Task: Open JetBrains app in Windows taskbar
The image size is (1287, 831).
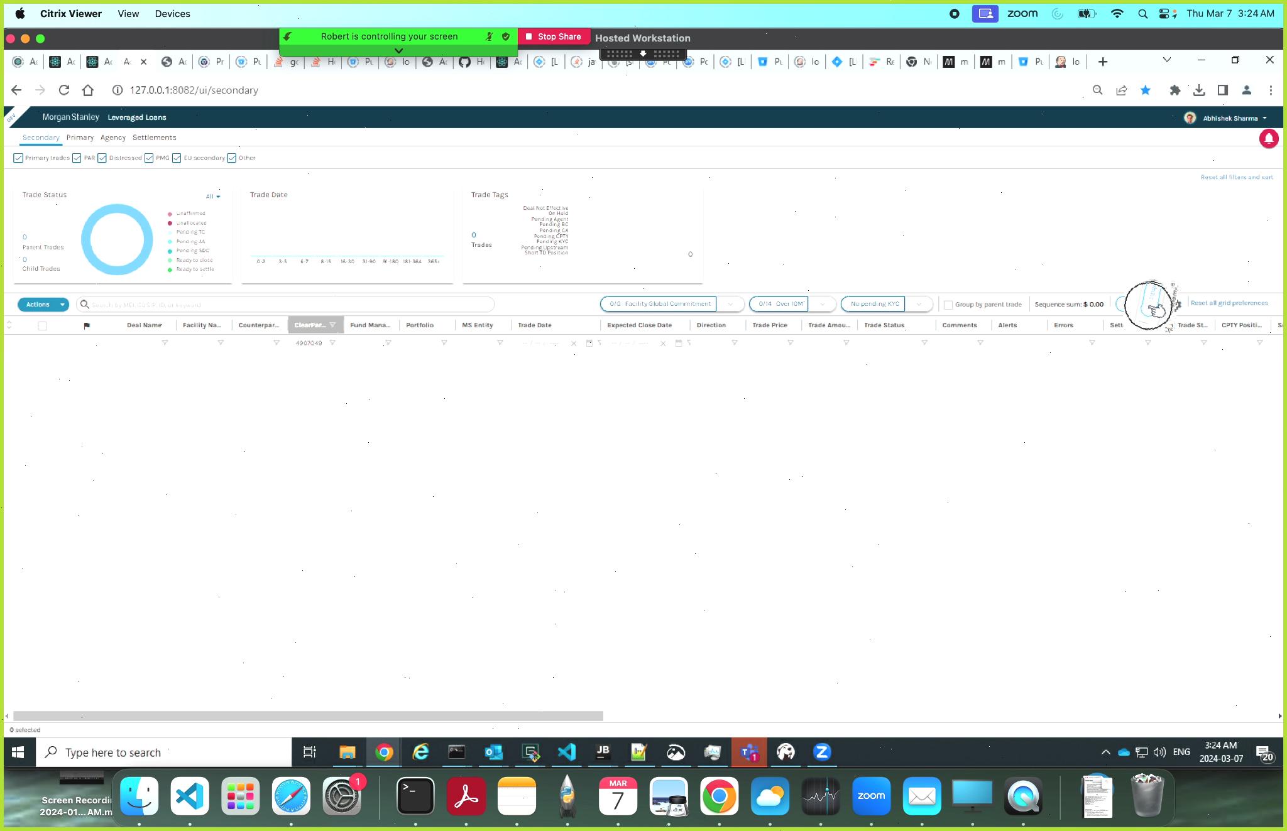Action: point(603,752)
